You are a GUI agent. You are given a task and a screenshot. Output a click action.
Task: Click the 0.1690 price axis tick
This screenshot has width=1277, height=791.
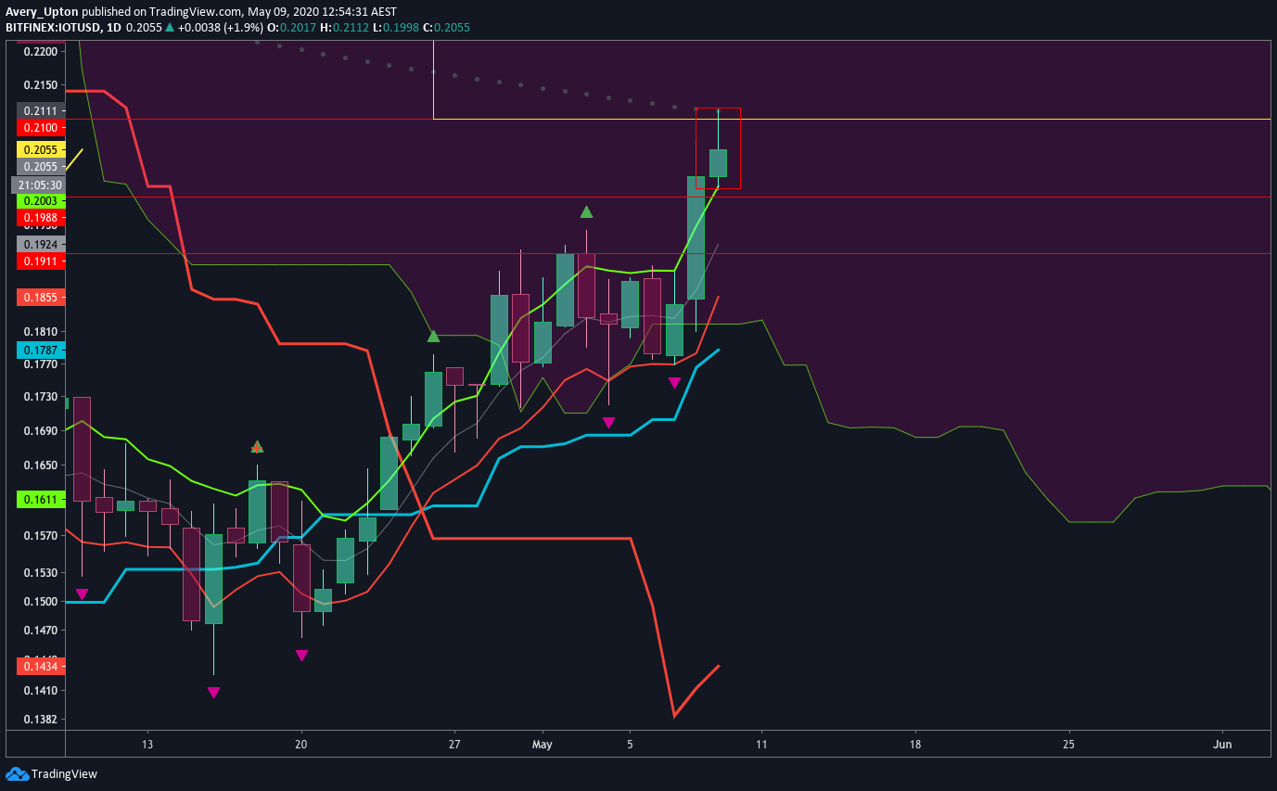click(41, 431)
